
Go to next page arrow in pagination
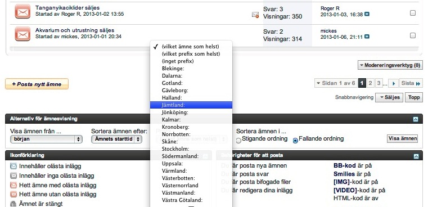pyautogui.click(x=394, y=83)
